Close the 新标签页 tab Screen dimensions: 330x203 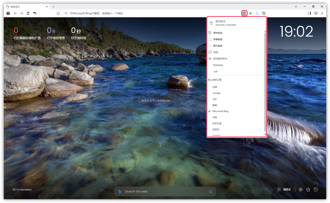pyautogui.click(x=47, y=7)
